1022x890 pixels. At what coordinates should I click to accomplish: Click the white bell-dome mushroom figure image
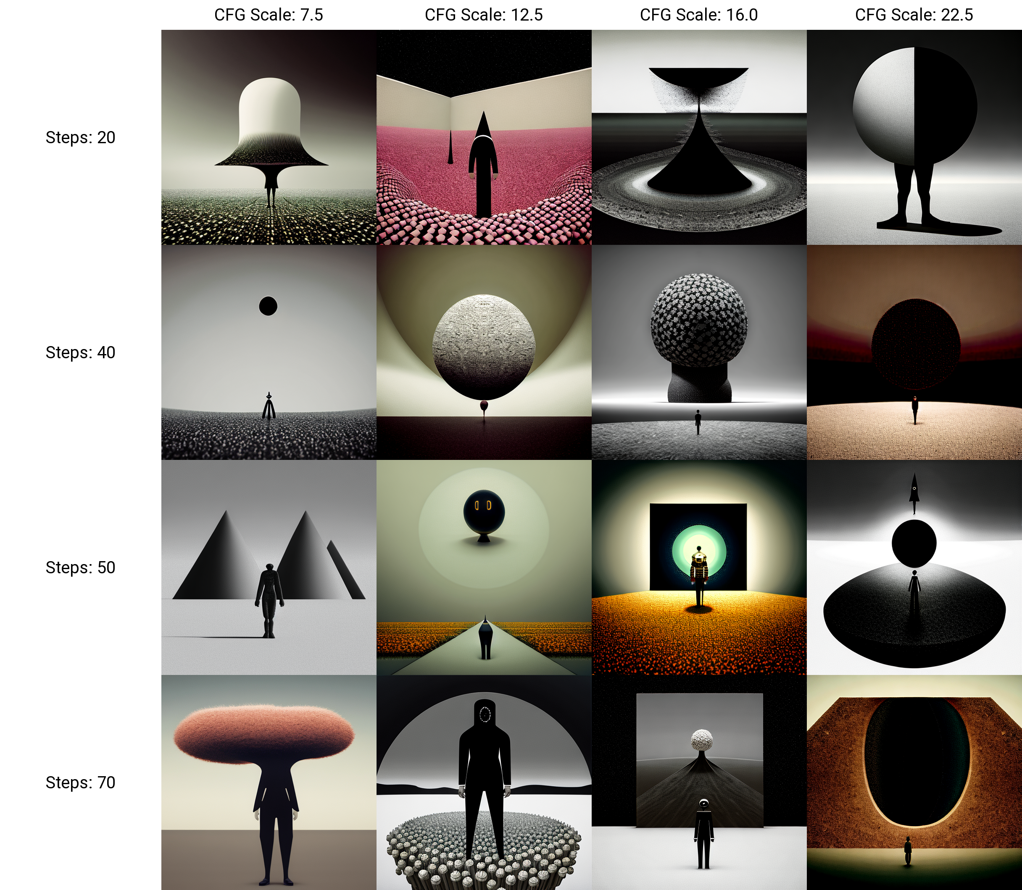click(x=268, y=137)
